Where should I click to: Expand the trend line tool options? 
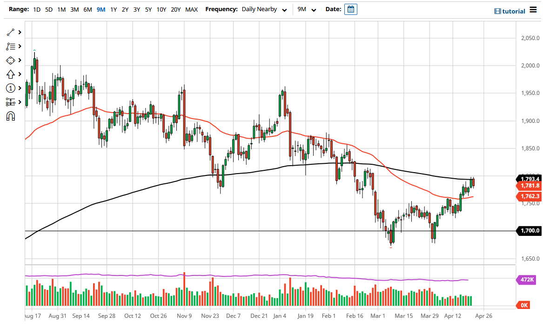(20, 32)
